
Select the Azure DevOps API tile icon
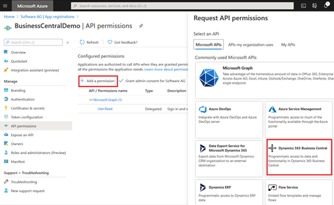[203, 109]
